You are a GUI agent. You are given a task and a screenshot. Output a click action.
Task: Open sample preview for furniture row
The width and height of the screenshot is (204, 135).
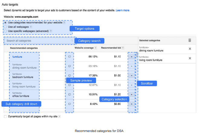(70, 57)
